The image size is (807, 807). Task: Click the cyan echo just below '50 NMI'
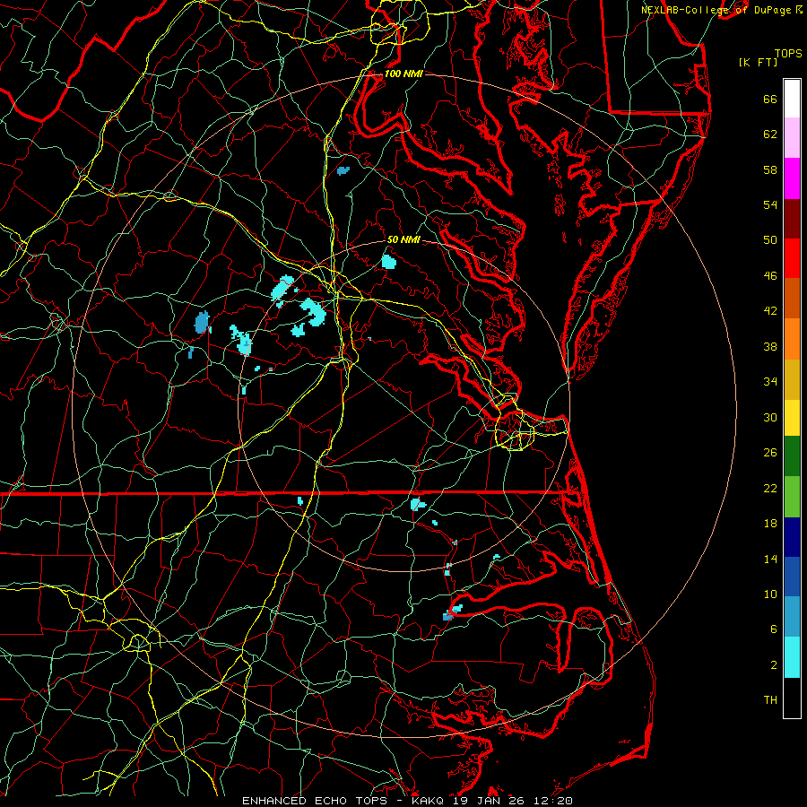tap(389, 262)
